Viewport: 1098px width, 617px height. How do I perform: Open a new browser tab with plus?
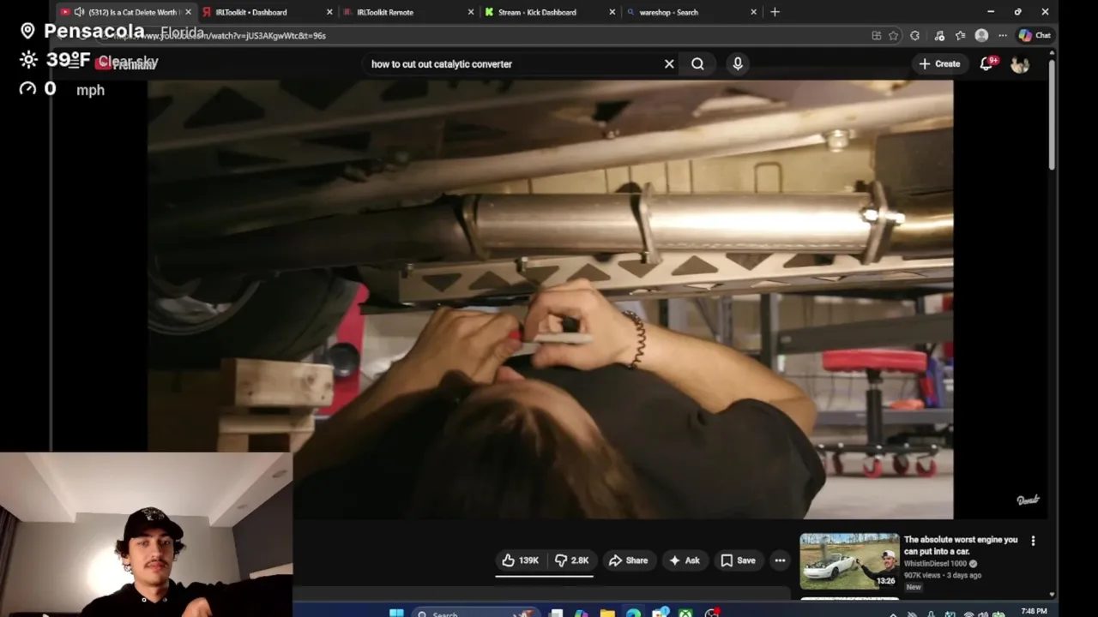775,12
